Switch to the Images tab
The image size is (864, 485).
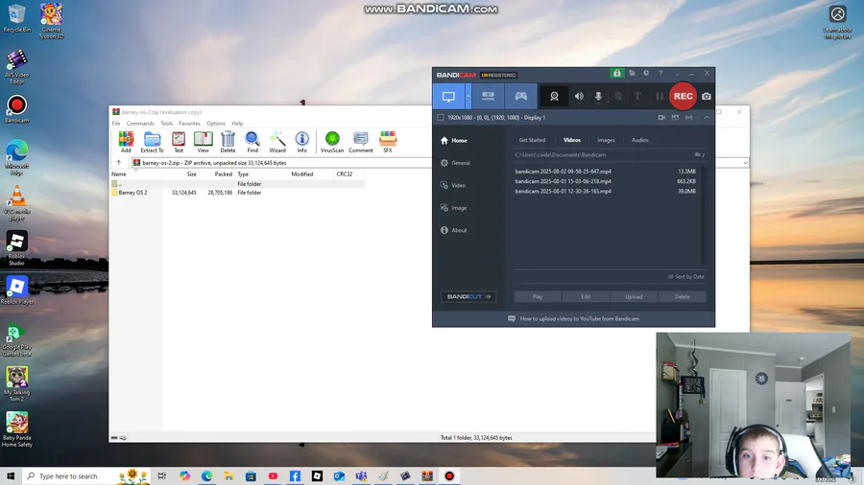[x=606, y=140]
